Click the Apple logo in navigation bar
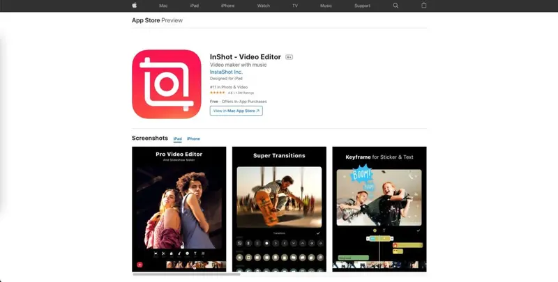The image size is (558, 282). pyautogui.click(x=134, y=6)
